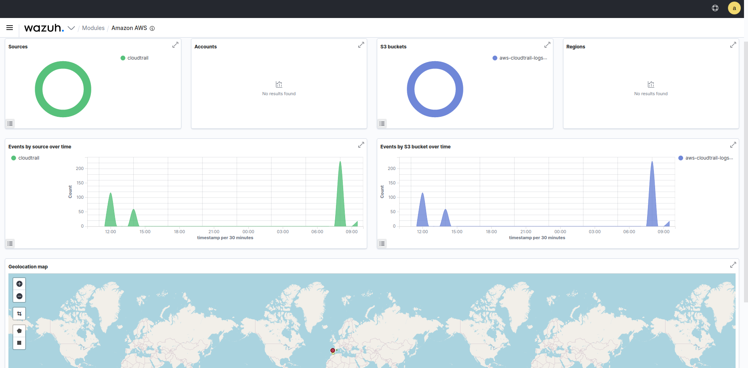Open the Wazuh module selector dropdown
This screenshot has width=748, height=368.
point(71,28)
